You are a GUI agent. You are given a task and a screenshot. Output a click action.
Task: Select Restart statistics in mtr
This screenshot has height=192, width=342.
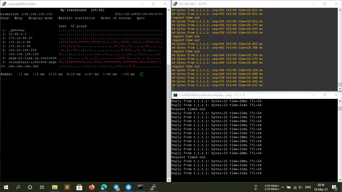click(77, 18)
